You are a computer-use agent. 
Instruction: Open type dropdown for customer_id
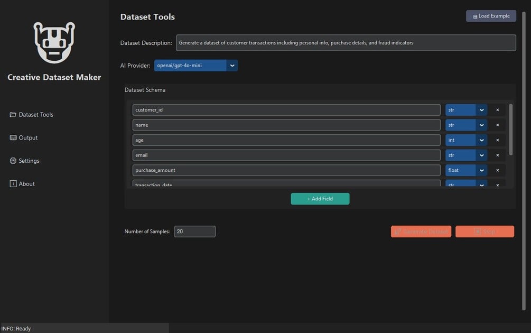[x=466, y=110]
